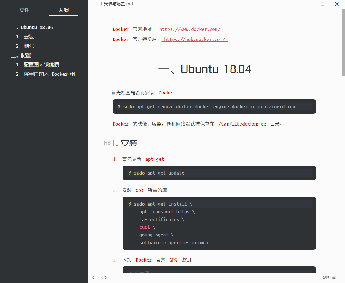Screen dimensions: 345x283
Task: Click the line software-properties-common in code block
Action: tap(174, 243)
